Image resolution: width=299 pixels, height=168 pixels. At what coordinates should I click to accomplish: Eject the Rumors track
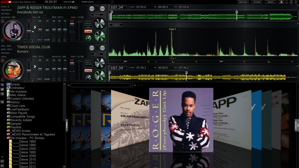88,62
